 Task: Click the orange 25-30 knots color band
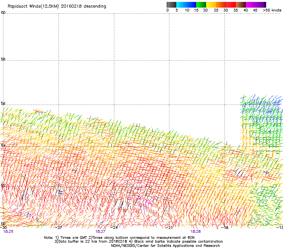[221, 5]
